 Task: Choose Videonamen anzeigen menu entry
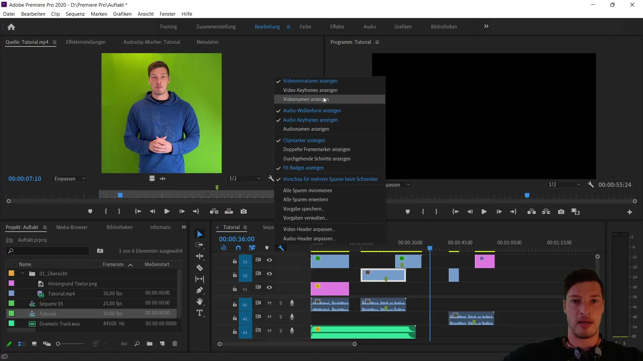[x=330, y=99]
